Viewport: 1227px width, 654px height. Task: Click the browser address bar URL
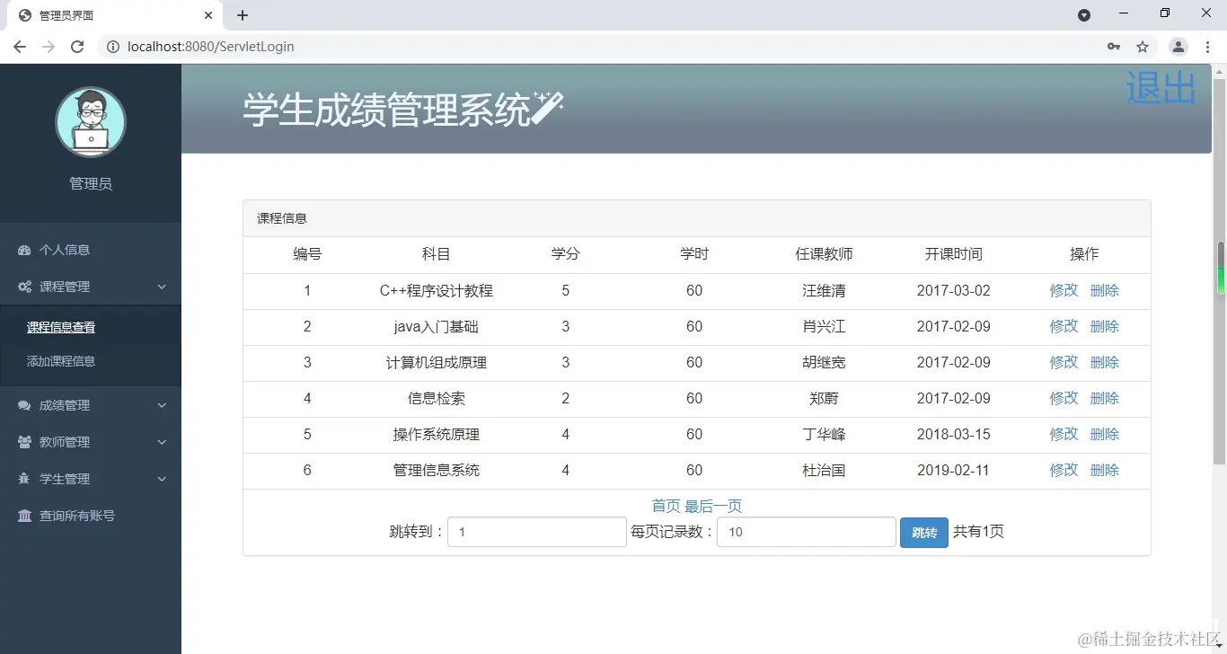pos(211,47)
